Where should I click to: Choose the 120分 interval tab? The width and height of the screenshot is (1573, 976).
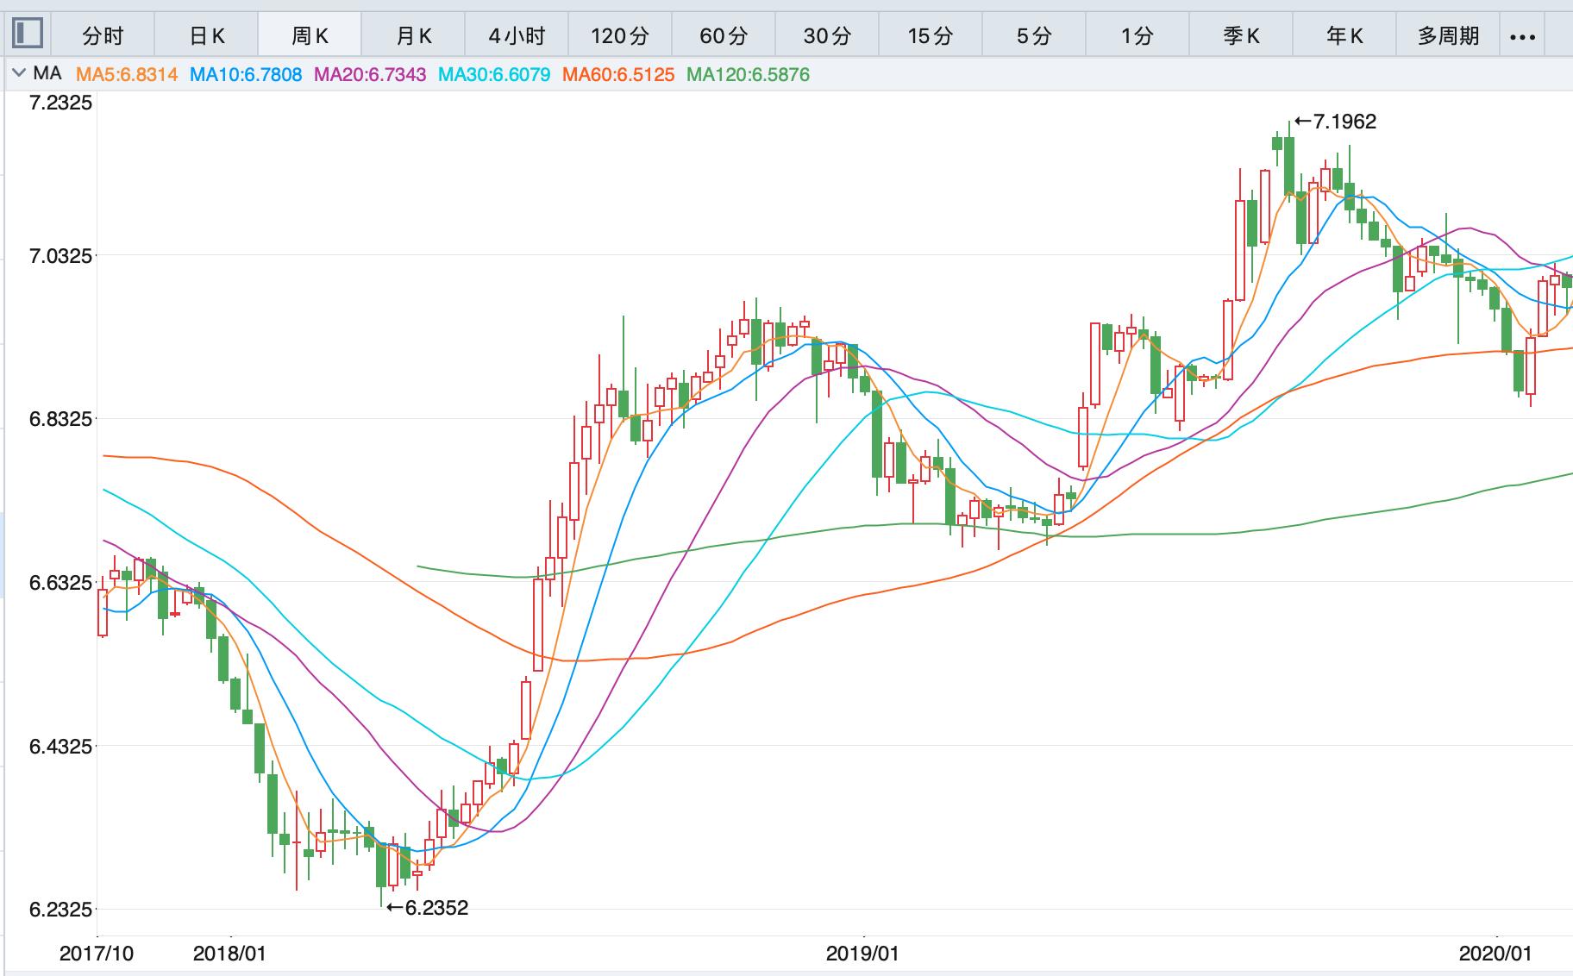(620, 35)
